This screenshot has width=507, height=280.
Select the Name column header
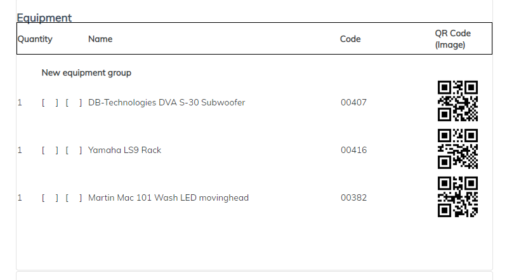click(100, 39)
